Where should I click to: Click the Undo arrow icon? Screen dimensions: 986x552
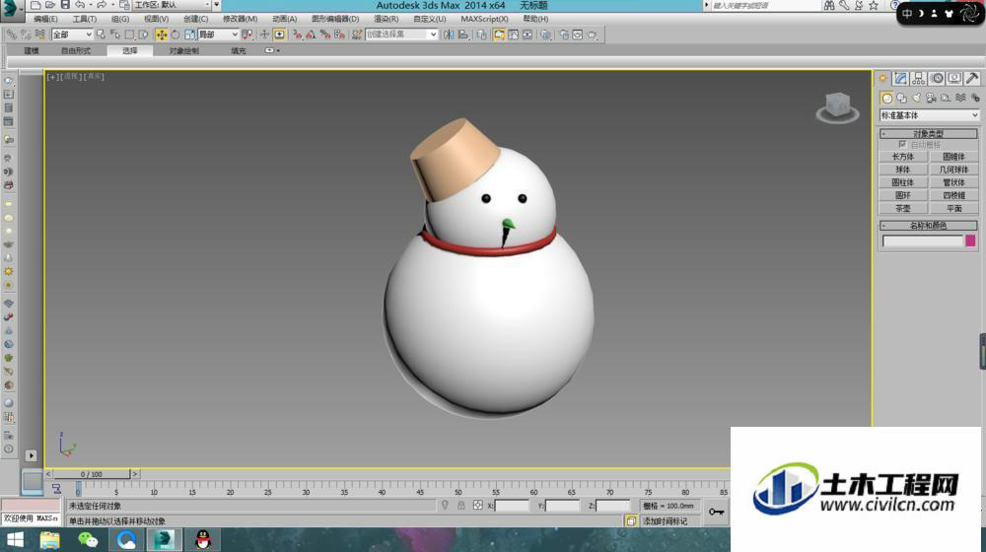(79, 5)
